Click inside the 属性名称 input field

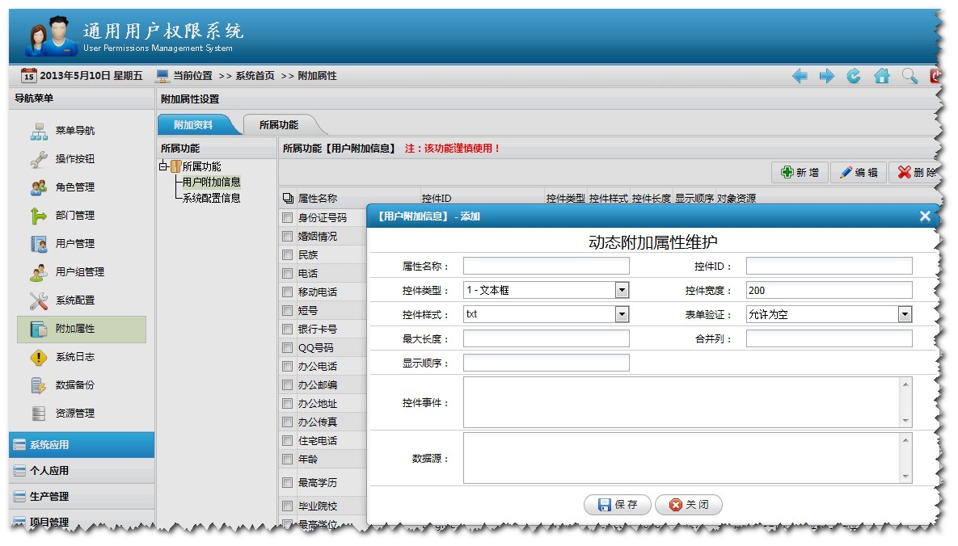[545, 265]
